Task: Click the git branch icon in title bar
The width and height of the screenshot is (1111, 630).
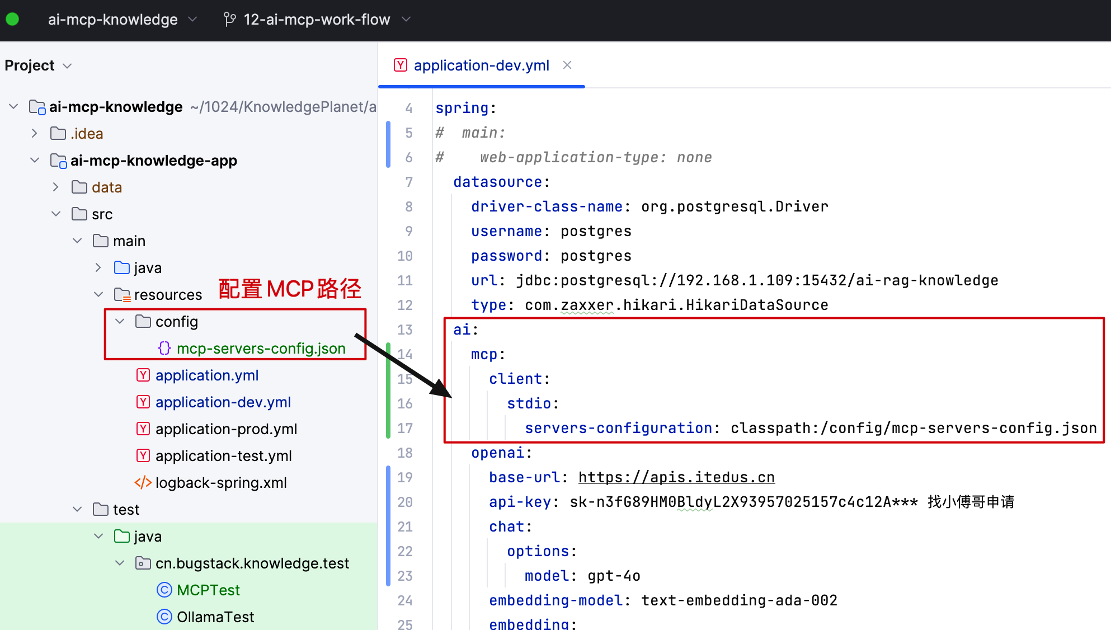Action: click(x=229, y=20)
